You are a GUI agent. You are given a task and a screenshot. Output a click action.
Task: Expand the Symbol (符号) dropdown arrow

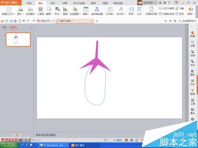tap(134, 14)
